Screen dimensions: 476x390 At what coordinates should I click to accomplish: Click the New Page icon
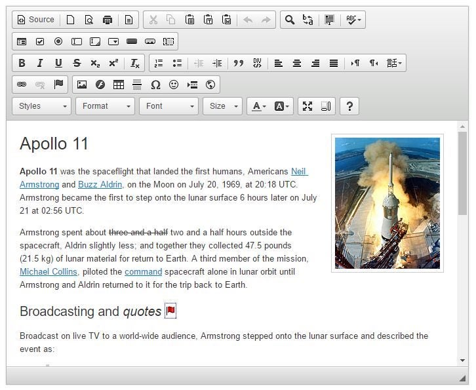pos(70,20)
